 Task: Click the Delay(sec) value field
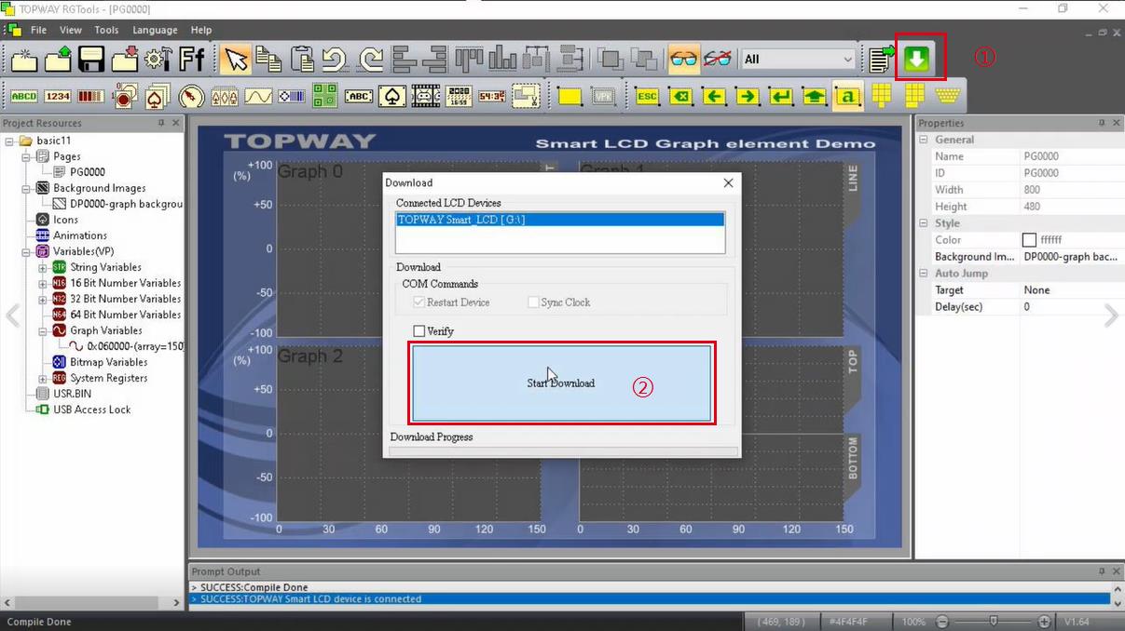tap(1071, 307)
